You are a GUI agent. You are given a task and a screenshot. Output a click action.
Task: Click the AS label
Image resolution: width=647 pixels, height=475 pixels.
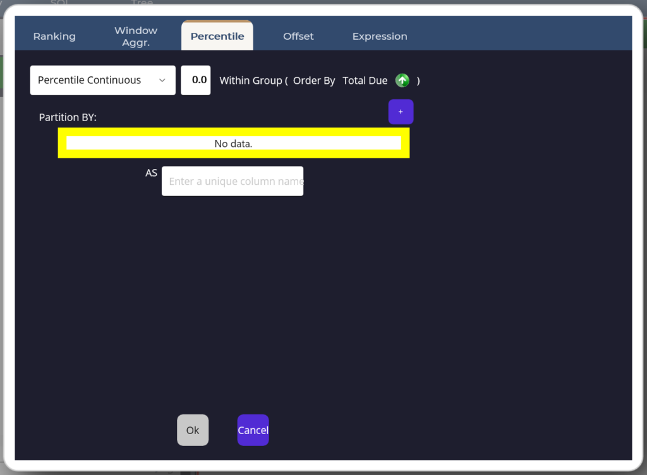pyautogui.click(x=151, y=173)
